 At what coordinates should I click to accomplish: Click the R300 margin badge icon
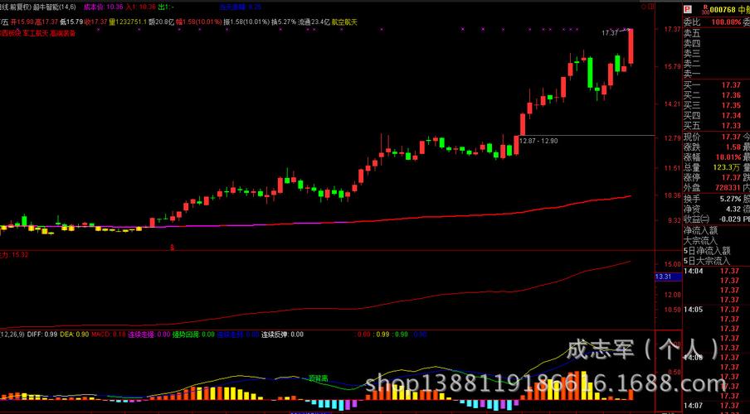coord(705,10)
